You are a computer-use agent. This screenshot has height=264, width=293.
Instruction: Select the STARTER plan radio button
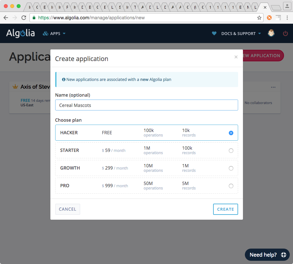click(x=231, y=151)
